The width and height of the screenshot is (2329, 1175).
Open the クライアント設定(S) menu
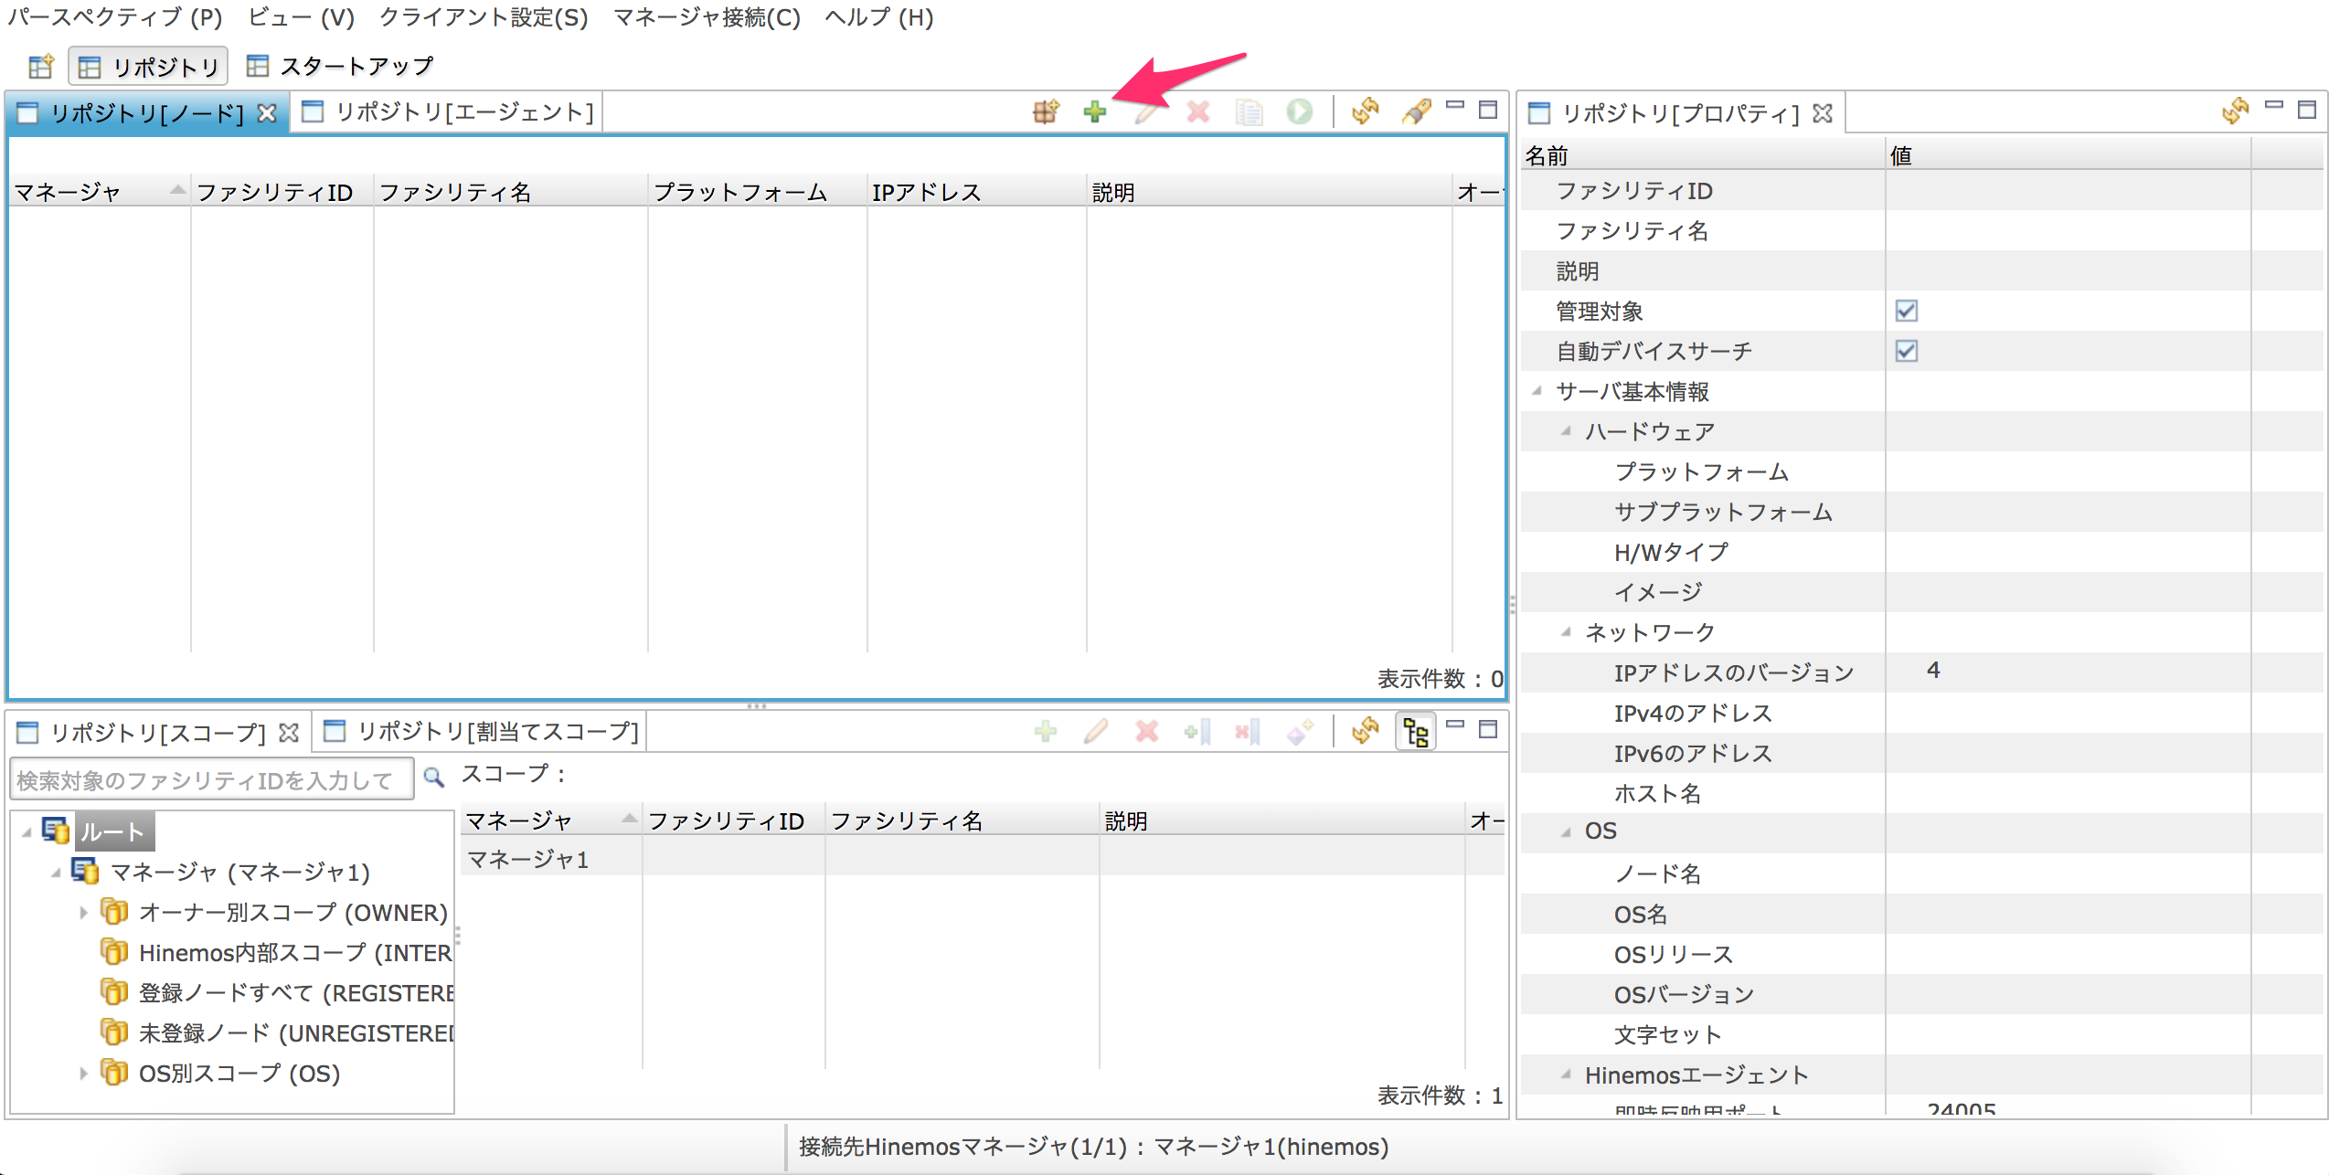click(483, 17)
